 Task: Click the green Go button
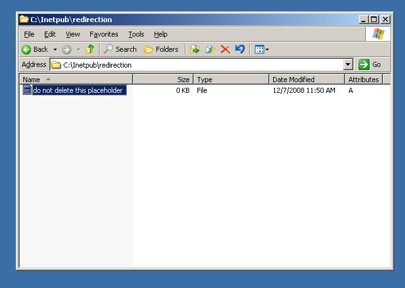tap(369, 64)
